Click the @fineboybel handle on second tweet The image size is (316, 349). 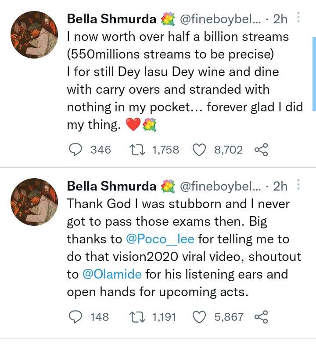(x=220, y=186)
